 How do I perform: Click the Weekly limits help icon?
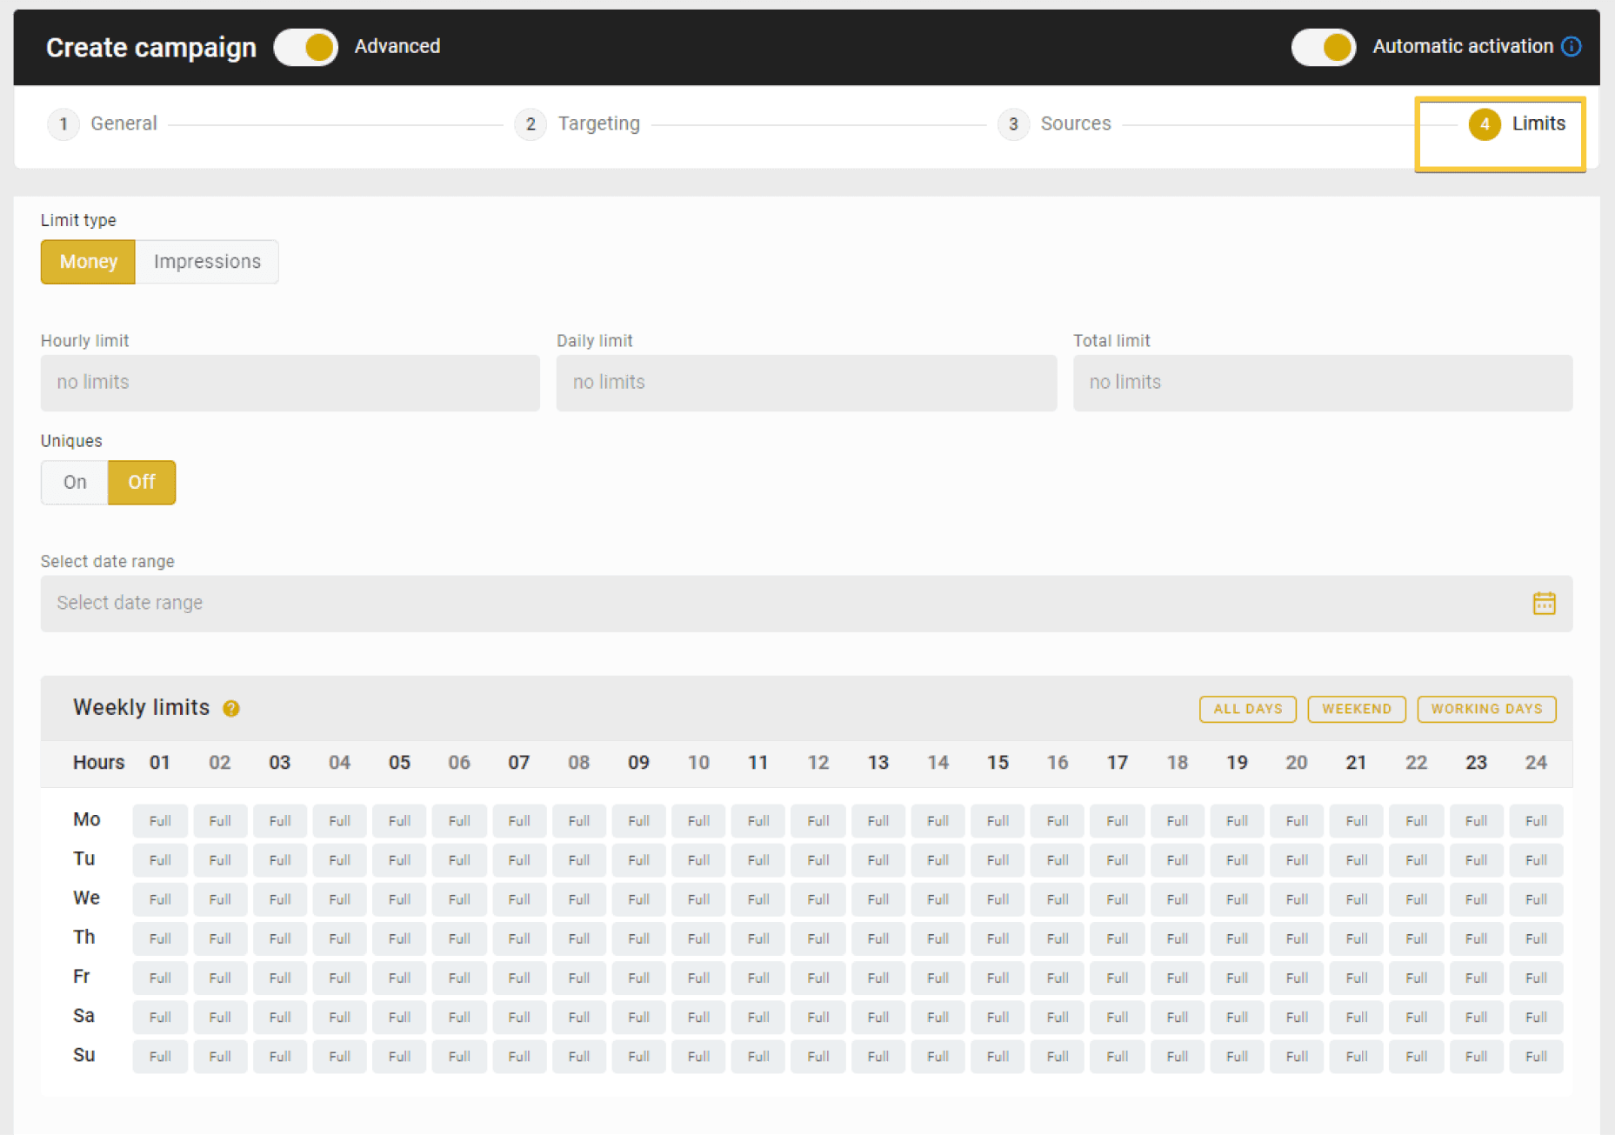(231, 709)
